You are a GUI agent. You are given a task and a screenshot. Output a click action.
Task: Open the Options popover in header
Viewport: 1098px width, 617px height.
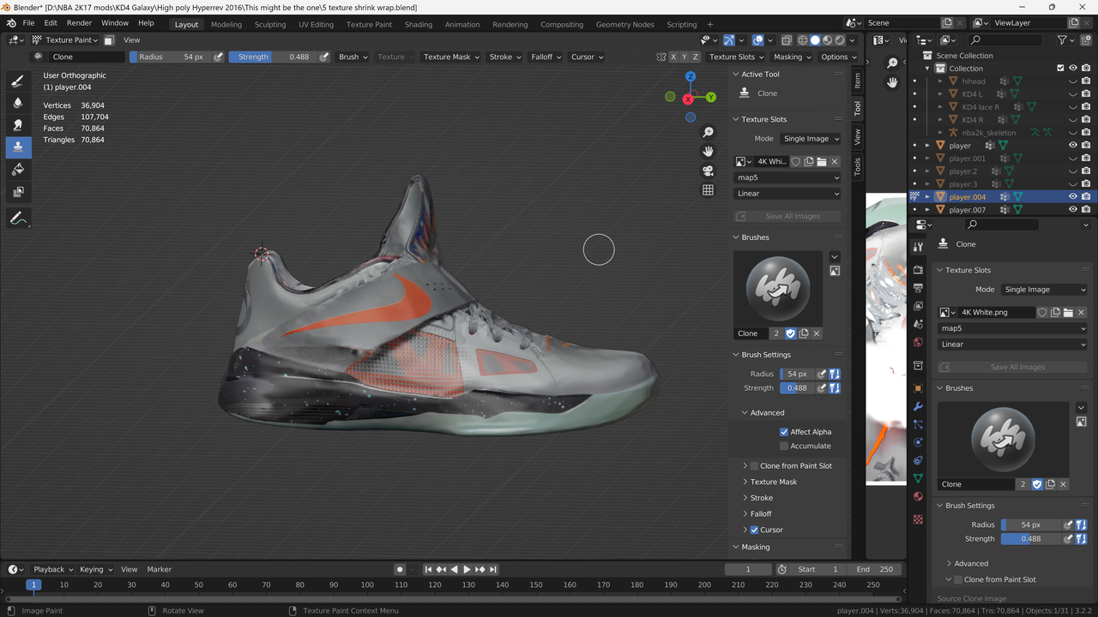[x=838, y=57]
